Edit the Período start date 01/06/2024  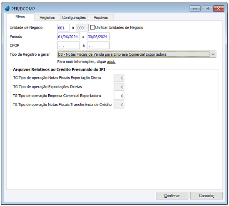pyautogui.click(x=69, y=37)
